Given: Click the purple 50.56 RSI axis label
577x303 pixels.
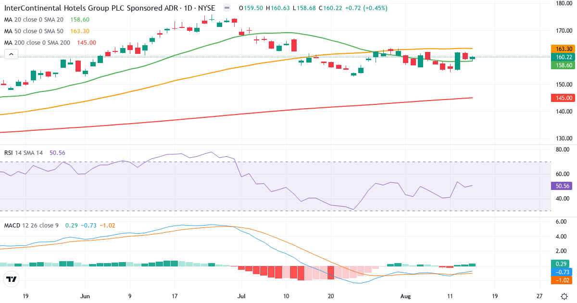Looking at the screenshot, I should pyautogui.click(x=563, y=186).
